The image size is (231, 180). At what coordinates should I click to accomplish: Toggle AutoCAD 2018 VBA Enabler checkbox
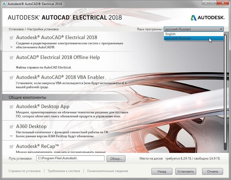(x=11, y=78)
